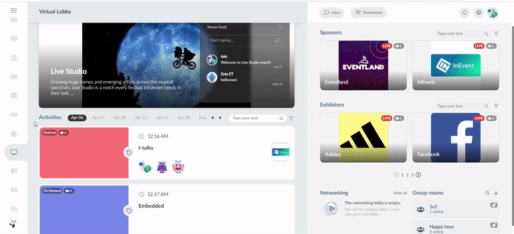514x234 pixels.
Task: Add a group room with the plus icon
Action: (x=496, y=194)
